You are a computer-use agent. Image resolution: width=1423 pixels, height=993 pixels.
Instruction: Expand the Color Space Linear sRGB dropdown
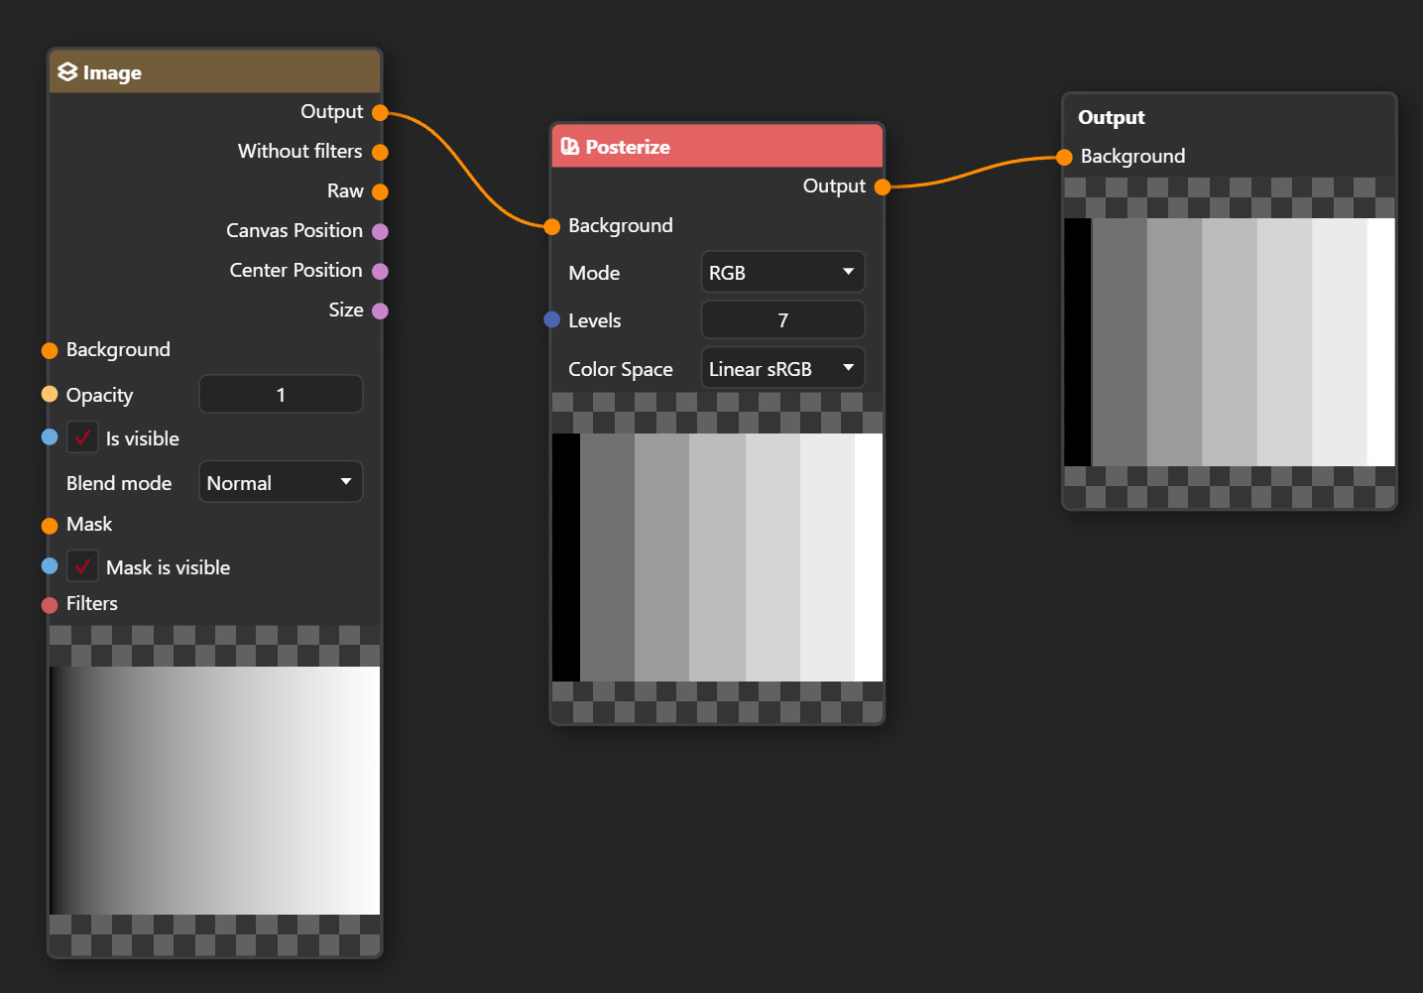782,368
